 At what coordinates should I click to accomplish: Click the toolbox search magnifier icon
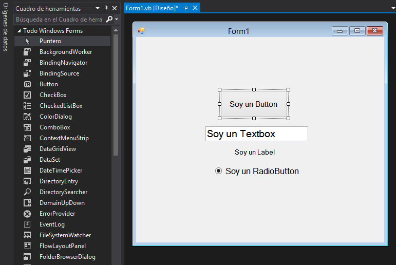109,19
